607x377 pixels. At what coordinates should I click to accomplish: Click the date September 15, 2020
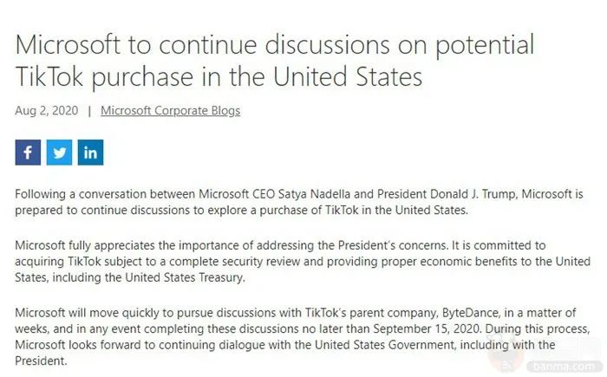coord(401,328)
